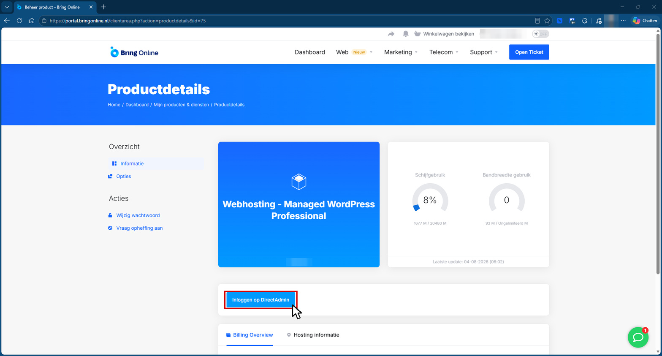Open the immersive reader icon in address bar
The image size is (662, 356).
point(537,21)
